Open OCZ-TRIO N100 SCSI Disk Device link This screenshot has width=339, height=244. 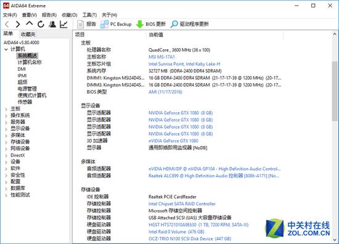pyautogui.click(x=190, y=239)
